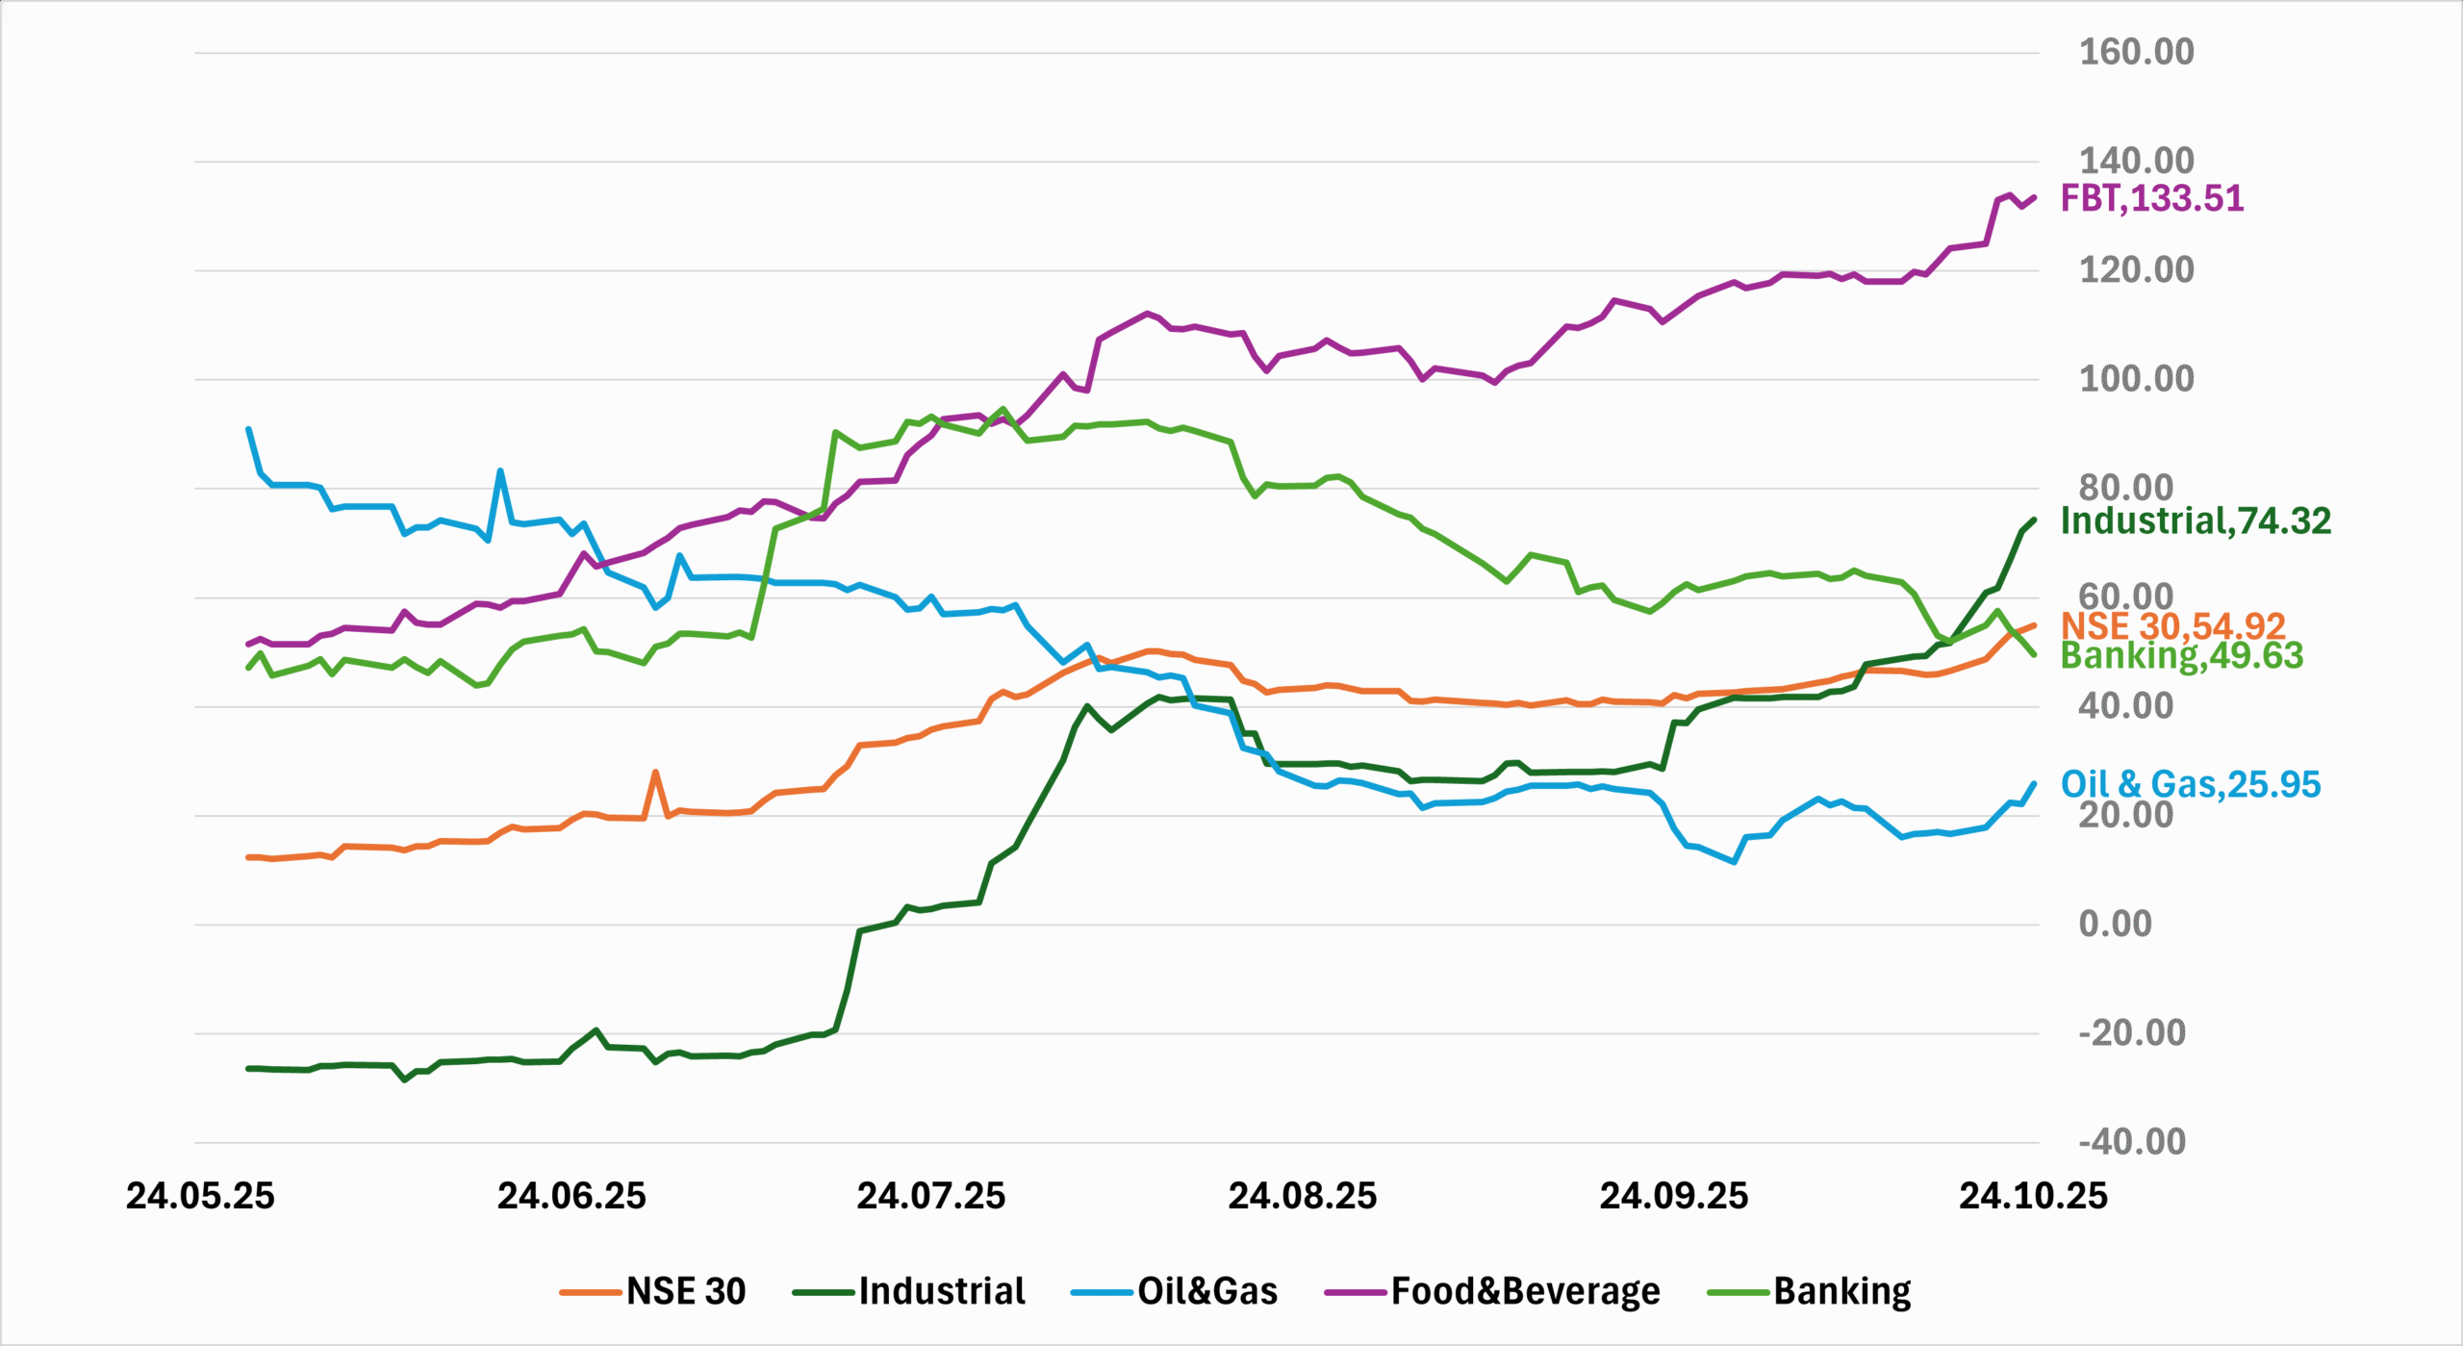This screenshot has width=2463, height=1346.
Task: Click the 24.10.25 date axis label
Action: (2033, 1196)
